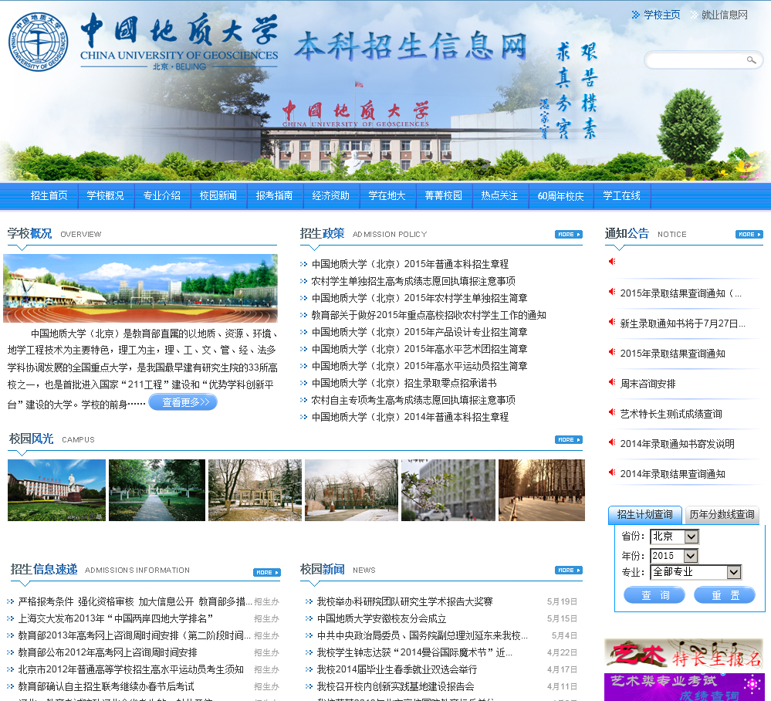The height and width of the screenshot is (701, 771).
Task: Open campus photo of green tree-lined path
Action: pos(157,490)
